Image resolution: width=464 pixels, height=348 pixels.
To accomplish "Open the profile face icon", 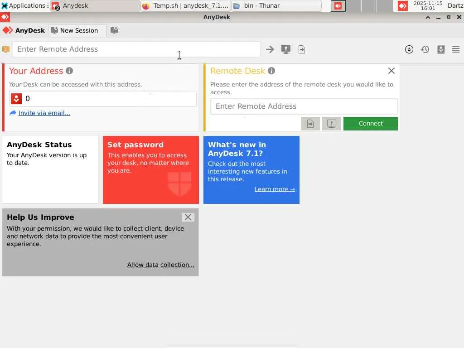I will click(409, 49).
